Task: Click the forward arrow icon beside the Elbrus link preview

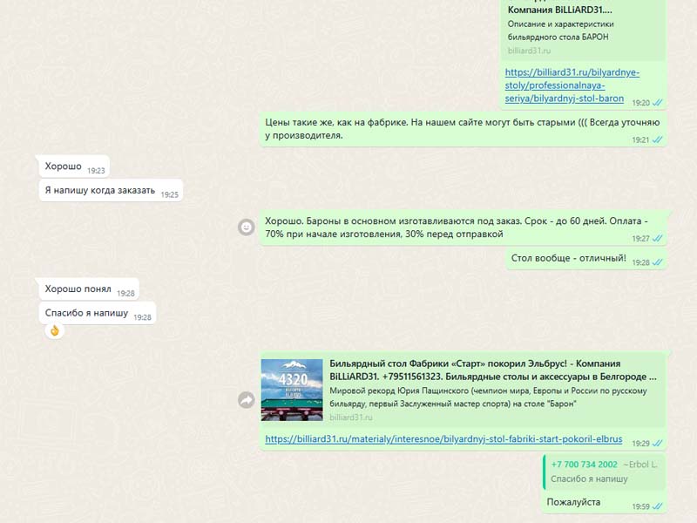Action: 247,400
